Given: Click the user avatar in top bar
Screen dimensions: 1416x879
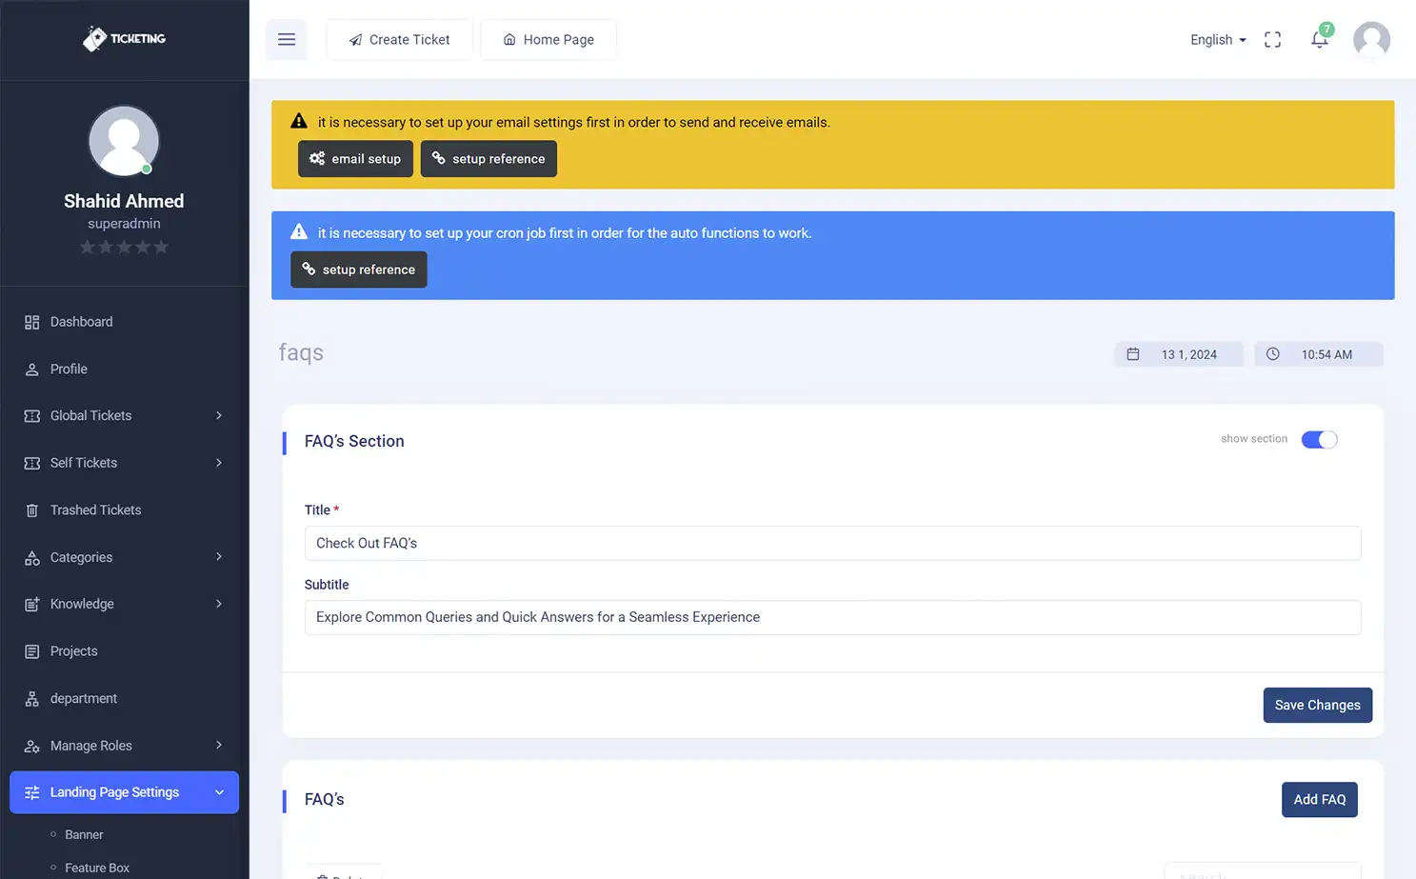Looking at the screenshot, I should point(1371,40).
